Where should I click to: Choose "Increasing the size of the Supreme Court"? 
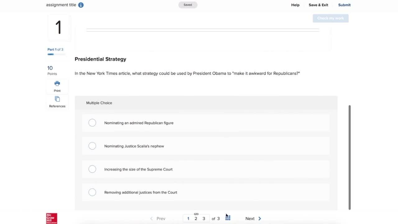92,169
